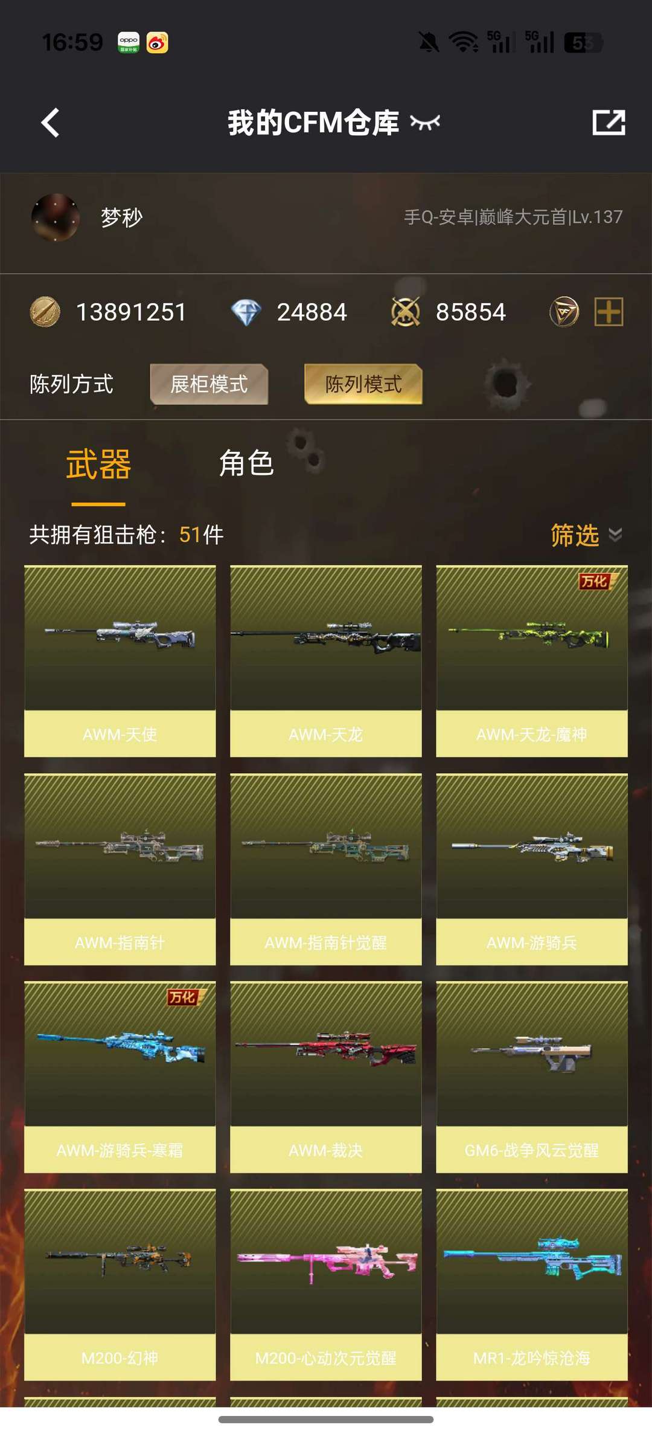Select the 角色 tab
Screen dimensions: 652x1436
pyautogui.click(x=246, y=463)
